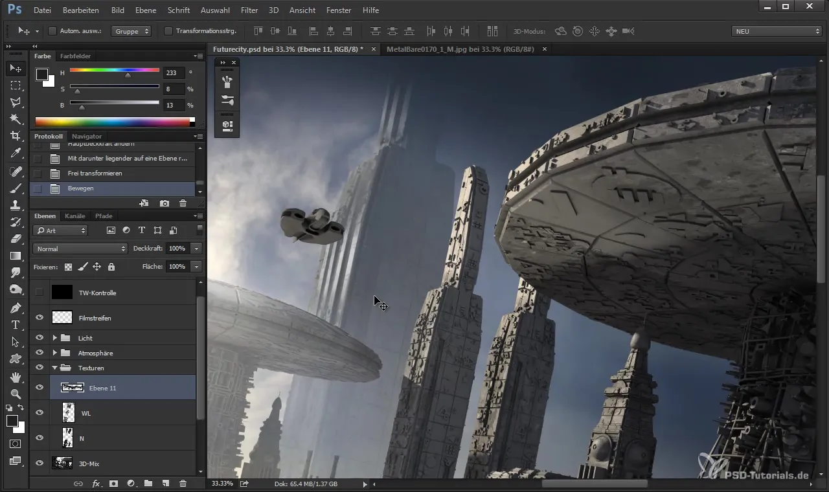Create snapshot with the camera icon
This screenshot has height=492, width=829.
coord(165,203)
